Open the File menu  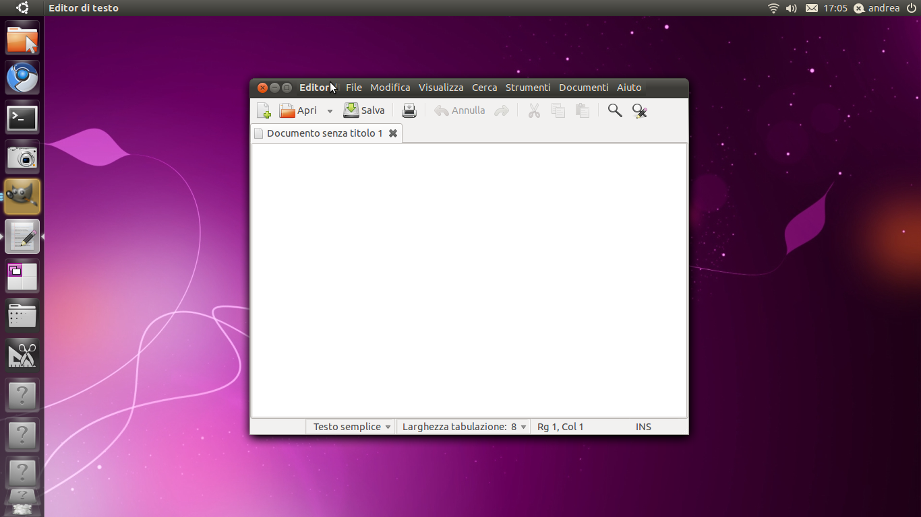tap(354, 88)
